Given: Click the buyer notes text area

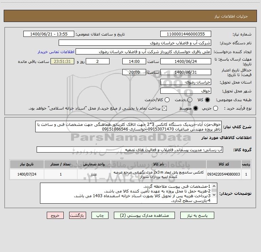Looking at the screenshot, I should (128, 193).
